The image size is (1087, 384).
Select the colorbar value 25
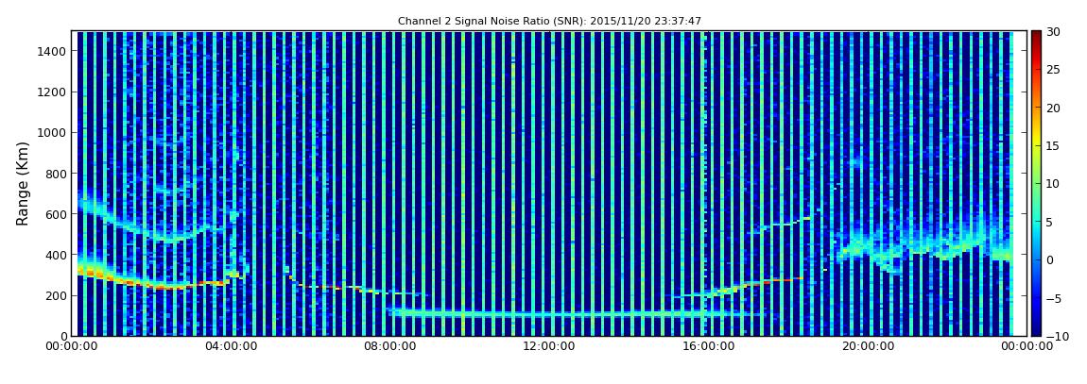pyautogui.click(x=1052, y=70)
